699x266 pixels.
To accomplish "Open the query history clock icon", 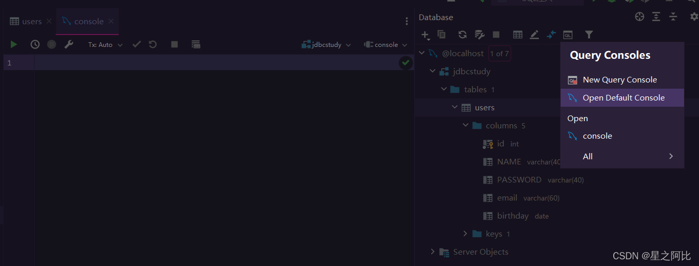I will 35,44.
